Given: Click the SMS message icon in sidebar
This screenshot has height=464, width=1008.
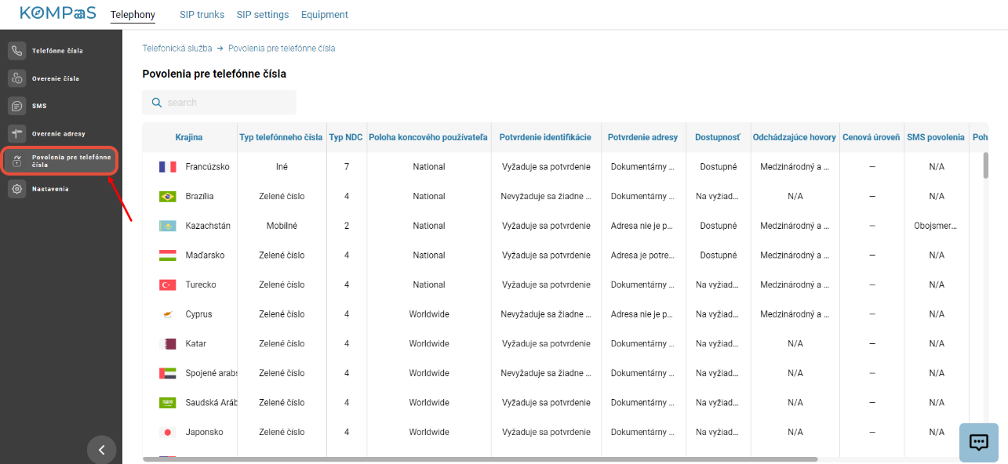Looking at the screenshot, I should click(x=17, y=106).
